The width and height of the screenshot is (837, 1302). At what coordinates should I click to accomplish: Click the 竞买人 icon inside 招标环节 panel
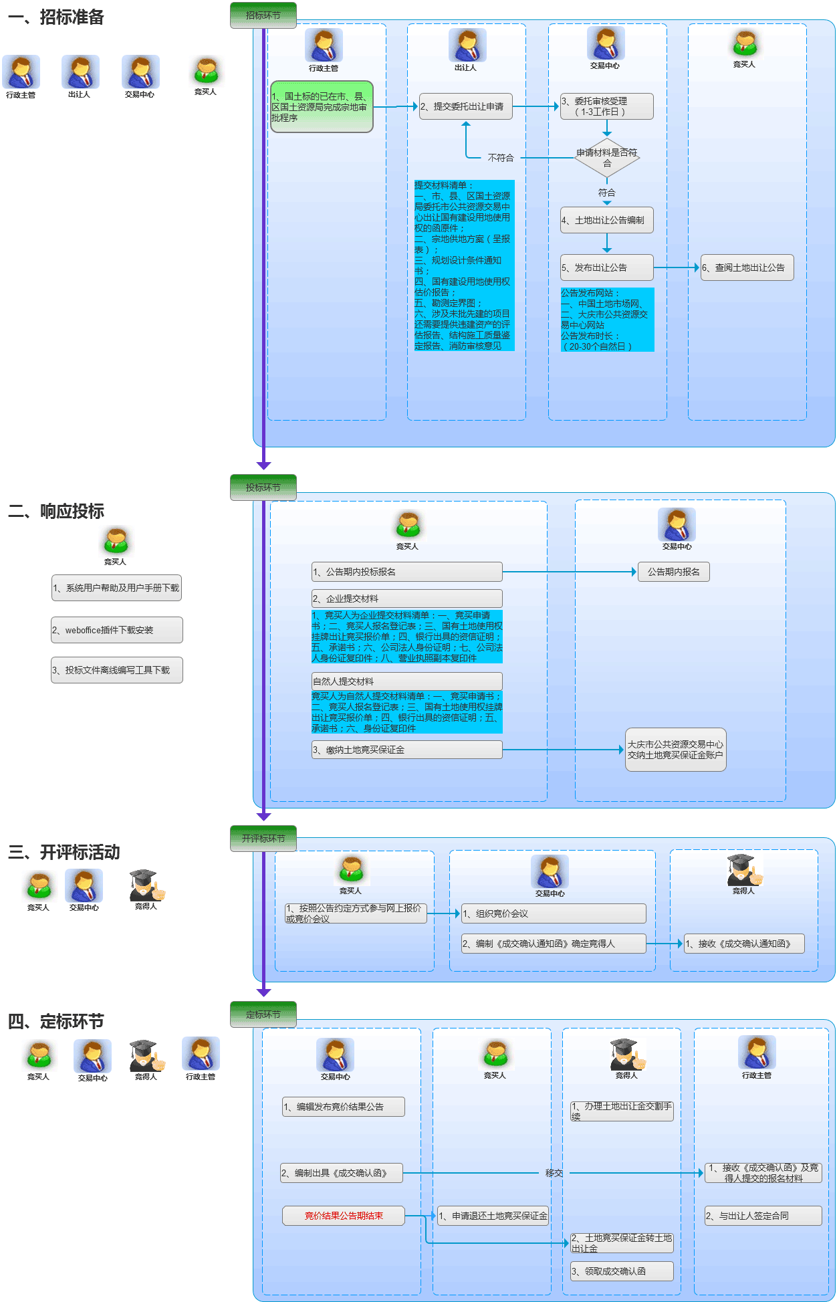(744, 44)
